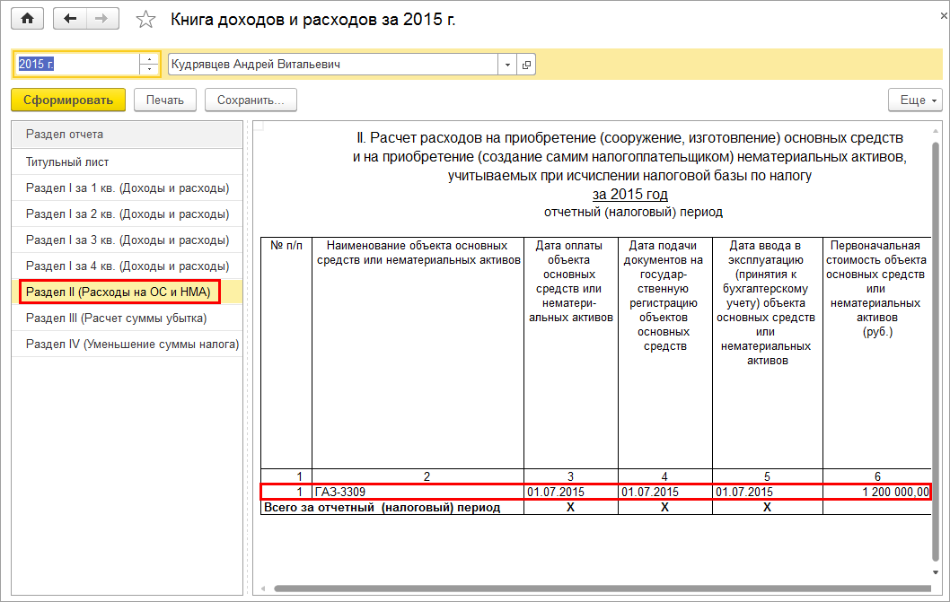950x602 pixels.
Task: Open Раздел III (Расчет суммы убытка)
Action: (x=127, y=318)
